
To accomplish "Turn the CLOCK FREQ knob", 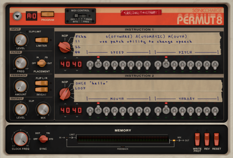I will pos(21,139).
